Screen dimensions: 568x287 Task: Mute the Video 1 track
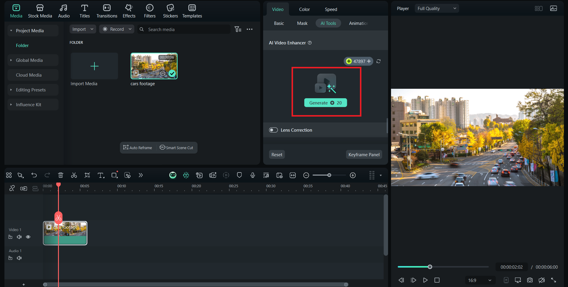tap(19, 237)
